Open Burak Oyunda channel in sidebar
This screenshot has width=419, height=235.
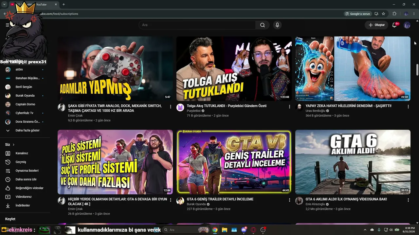25,96
